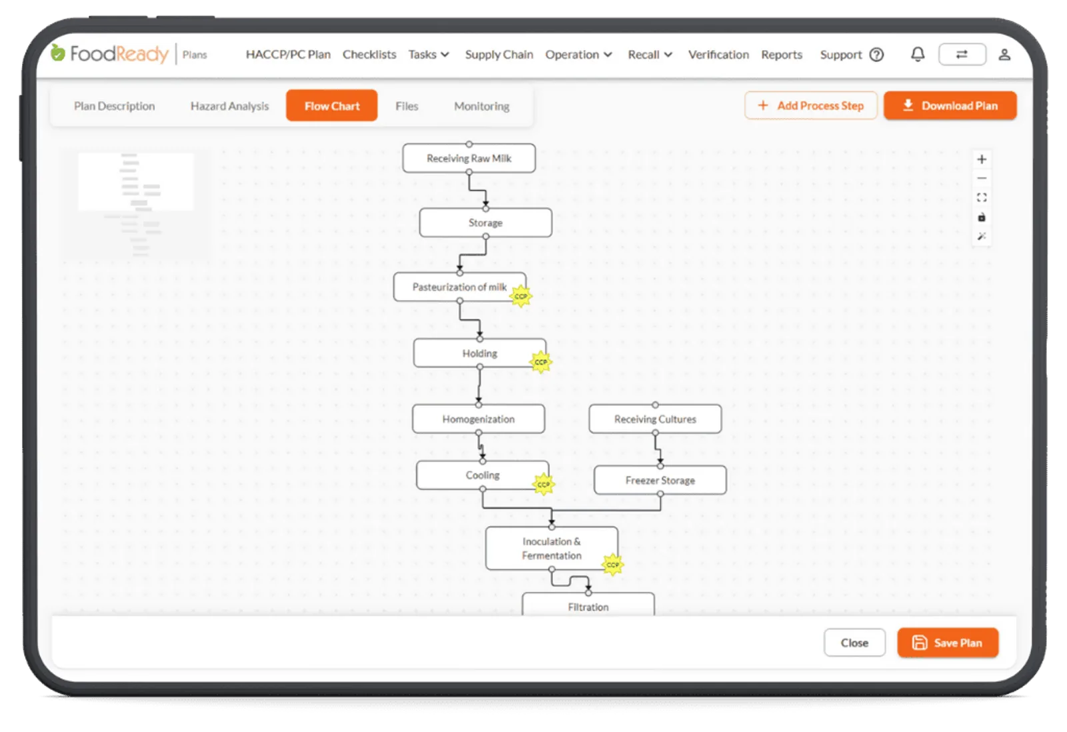Select the Homogenization node

478,419
